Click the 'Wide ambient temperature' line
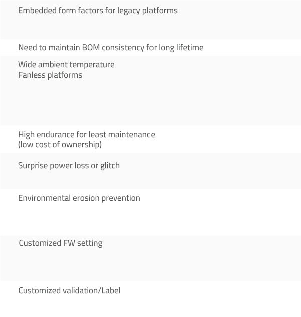The image size is (301, 317). (66, 65)
